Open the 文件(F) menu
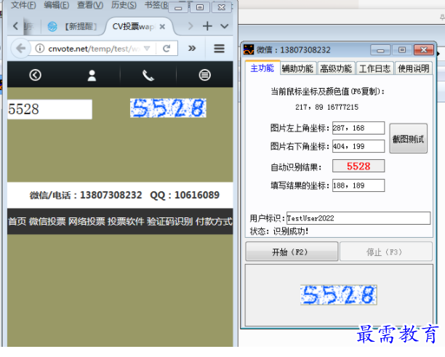This screenshot has width=445, height=357. pyautogui.click(x=23, y=5)
